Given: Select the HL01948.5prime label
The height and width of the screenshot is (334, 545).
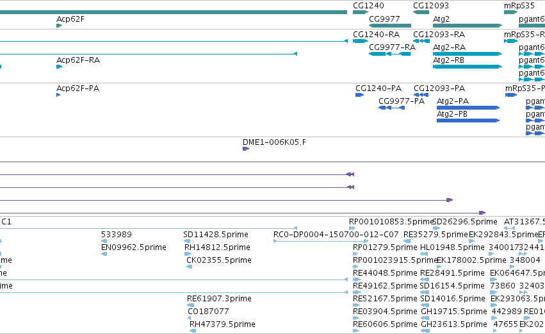Looking at the screenshot, I should [x=452, y=247].
